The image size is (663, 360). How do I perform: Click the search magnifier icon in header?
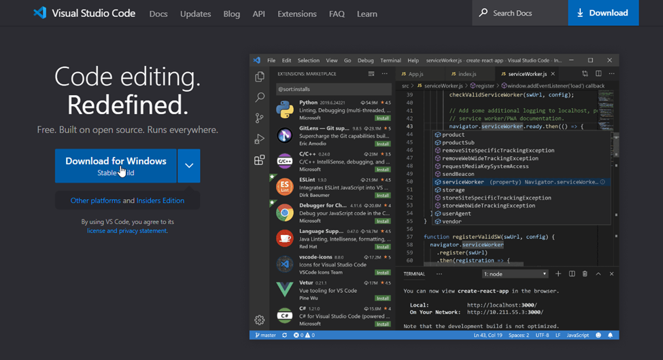click(483, 13)
